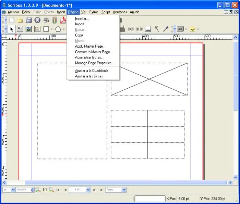
Task: Click the vertical scrollbar up arrow
Action: (236, 37)
